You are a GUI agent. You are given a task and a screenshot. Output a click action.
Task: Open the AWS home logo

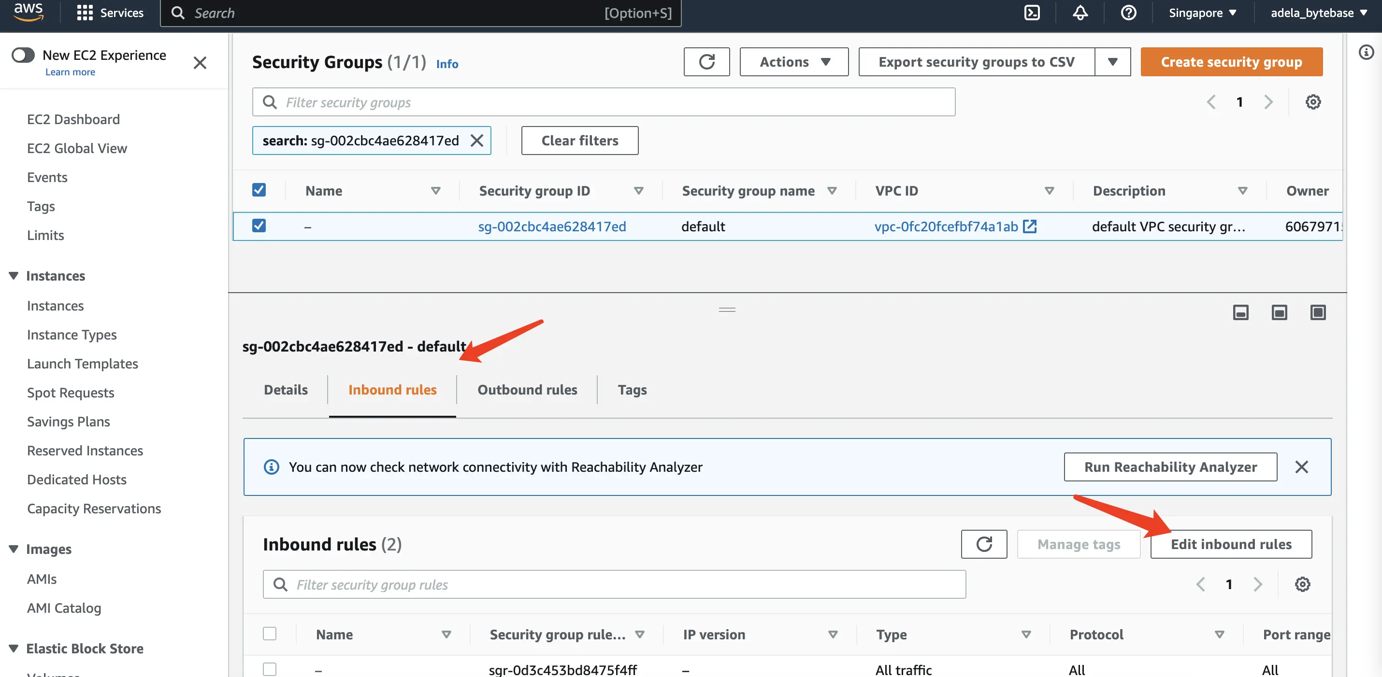tap(28, 13)
